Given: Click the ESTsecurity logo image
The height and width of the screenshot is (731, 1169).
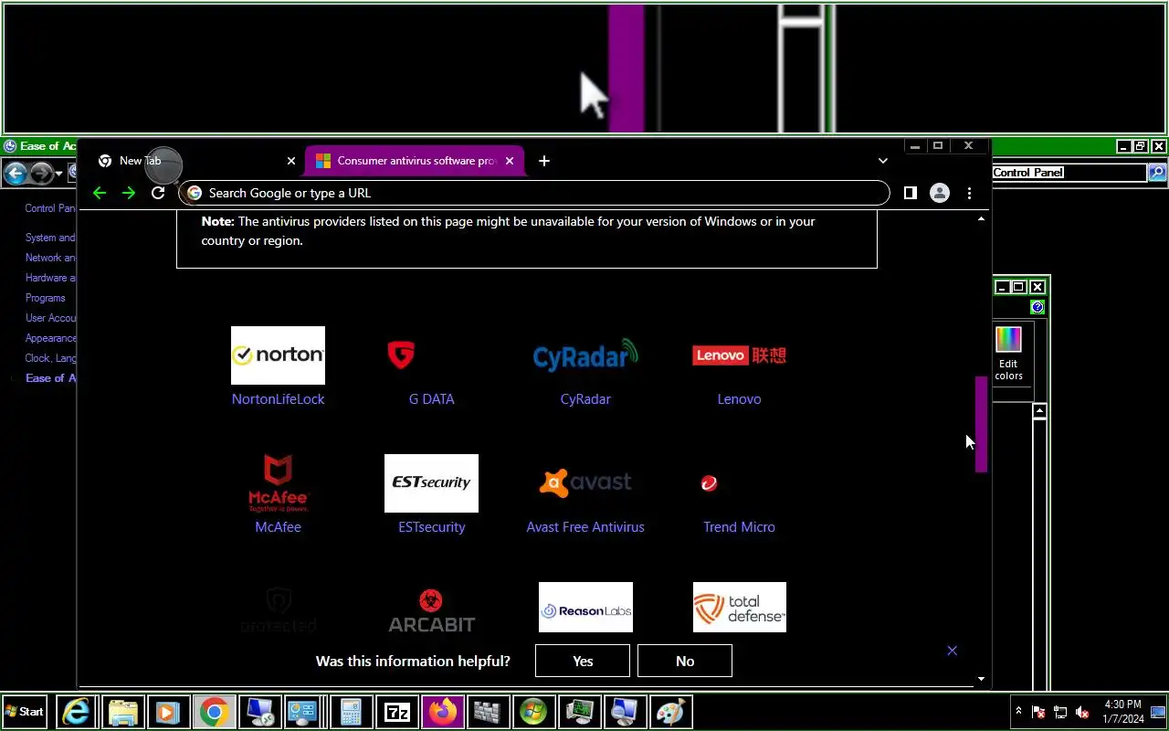Looking at the screenshot, I should click(x=431, y=483).
